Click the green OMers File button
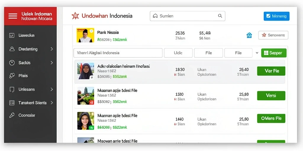This screenshot has height=151, width=303. pyautogui.click(x=271, y=118)
